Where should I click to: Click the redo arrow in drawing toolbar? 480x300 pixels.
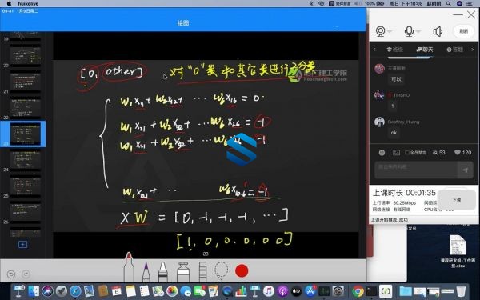(x=26, y=274)
